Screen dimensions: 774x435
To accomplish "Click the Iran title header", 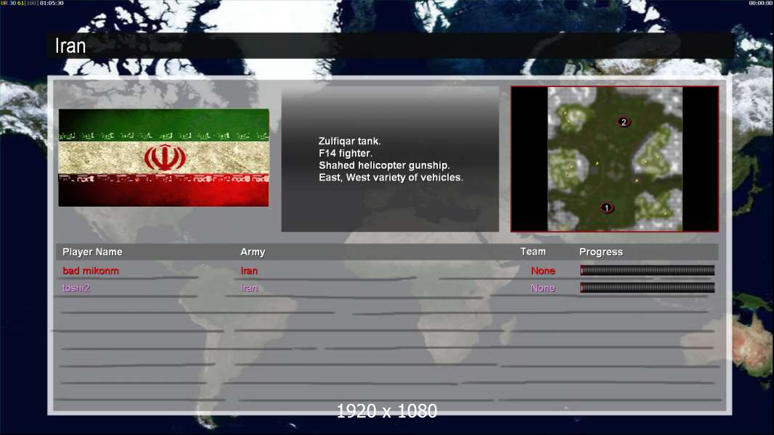I will 70,46.
